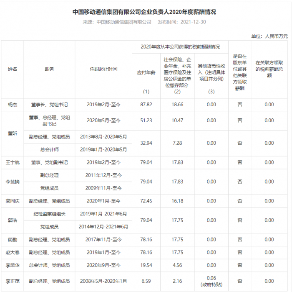Image resolution: width=292 pixels, height=292 pixels.
Task: Click the term 2020年9月-至今
Action: pos(103,265)
